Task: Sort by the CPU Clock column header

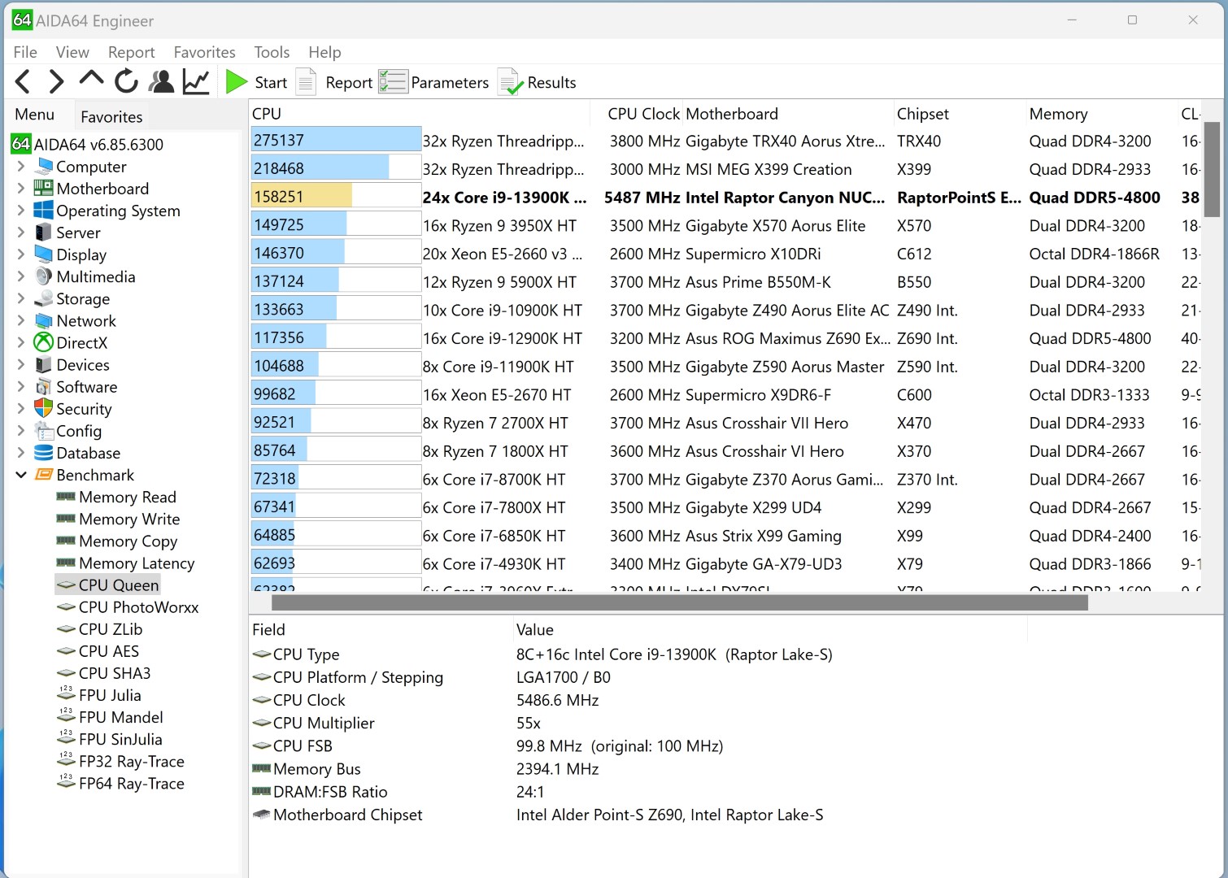Action: [x=643, y=114]
